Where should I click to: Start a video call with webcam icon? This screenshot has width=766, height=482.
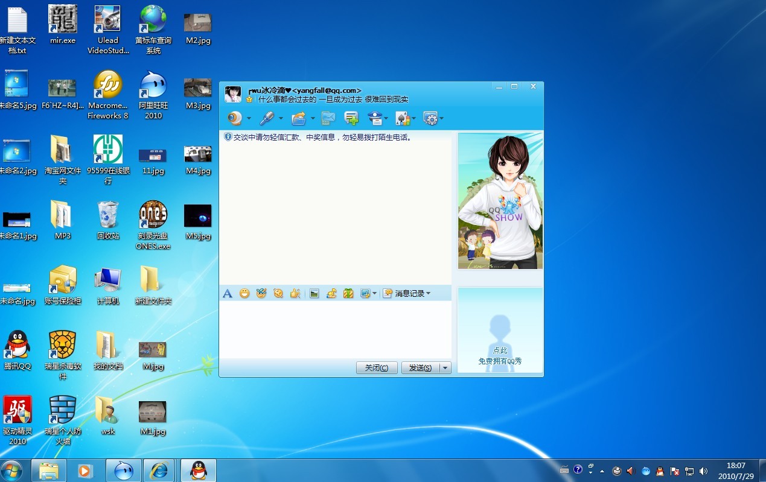coord(234,118)
